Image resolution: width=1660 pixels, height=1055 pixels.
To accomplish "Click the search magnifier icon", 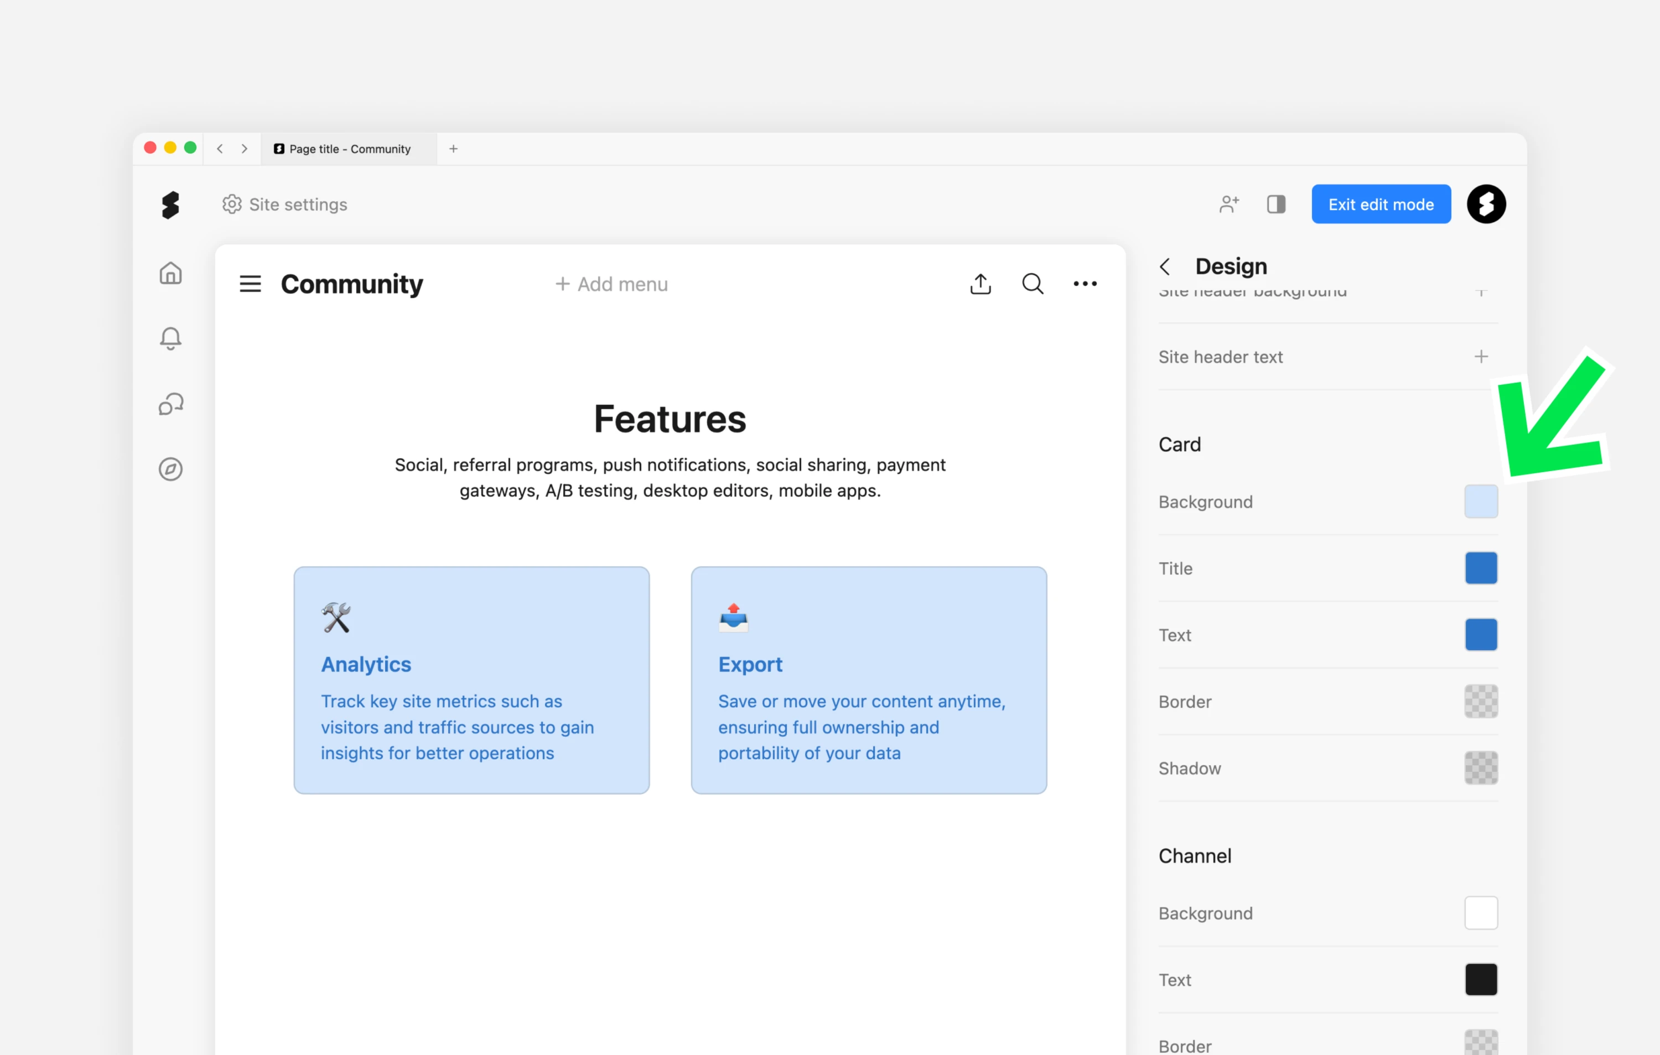I will 1032,284.
